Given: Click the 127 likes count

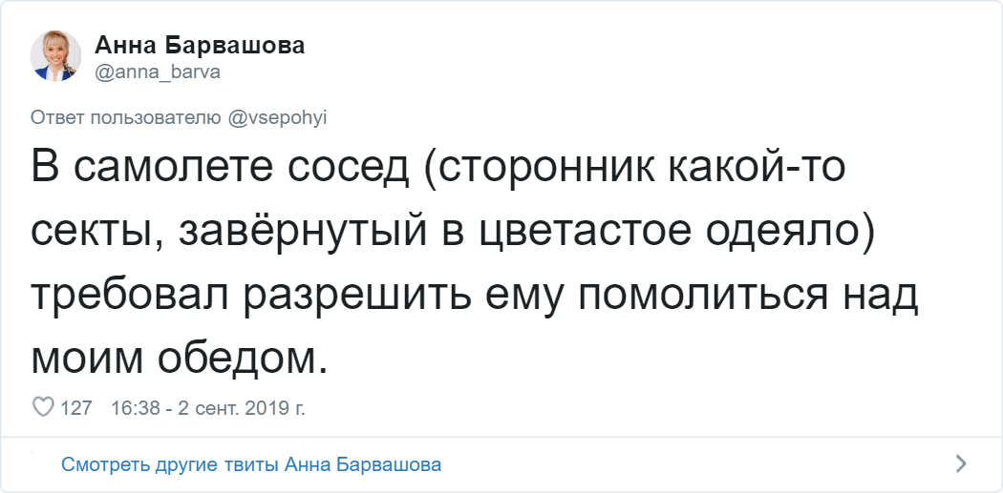Looking at the screenshot, I should [x=76, y=408].
